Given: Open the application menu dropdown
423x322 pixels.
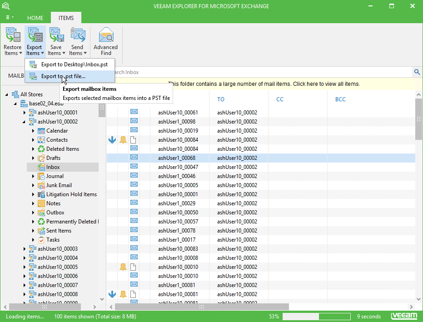Looking at the screenshot, I should click(10, 18).
